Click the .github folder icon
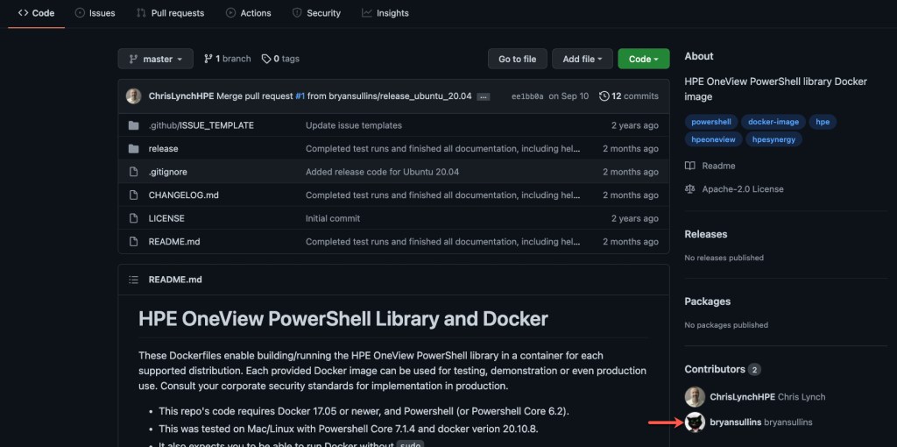The width and height of the screenshot is (897, 447). coord(133,125)
